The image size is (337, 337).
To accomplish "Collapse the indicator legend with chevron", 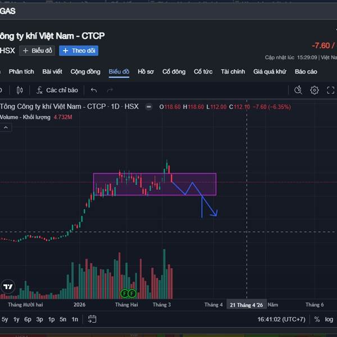I will [6, 127].
